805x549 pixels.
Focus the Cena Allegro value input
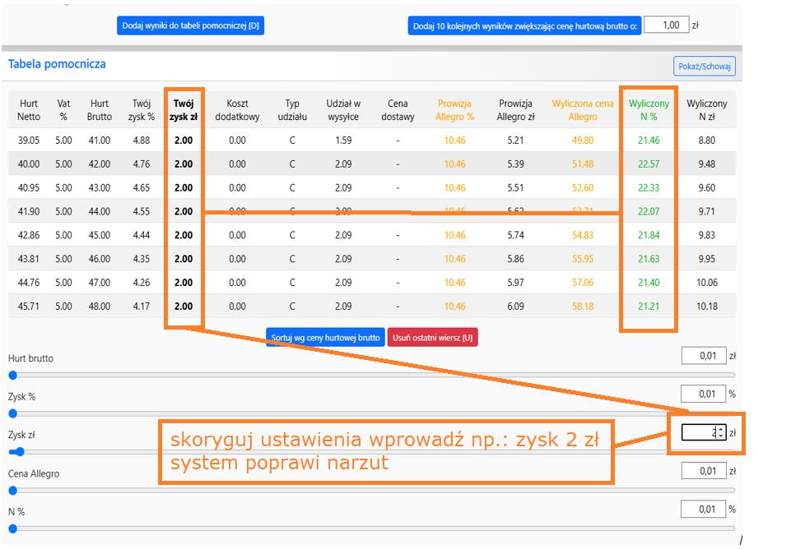point(703,471)
